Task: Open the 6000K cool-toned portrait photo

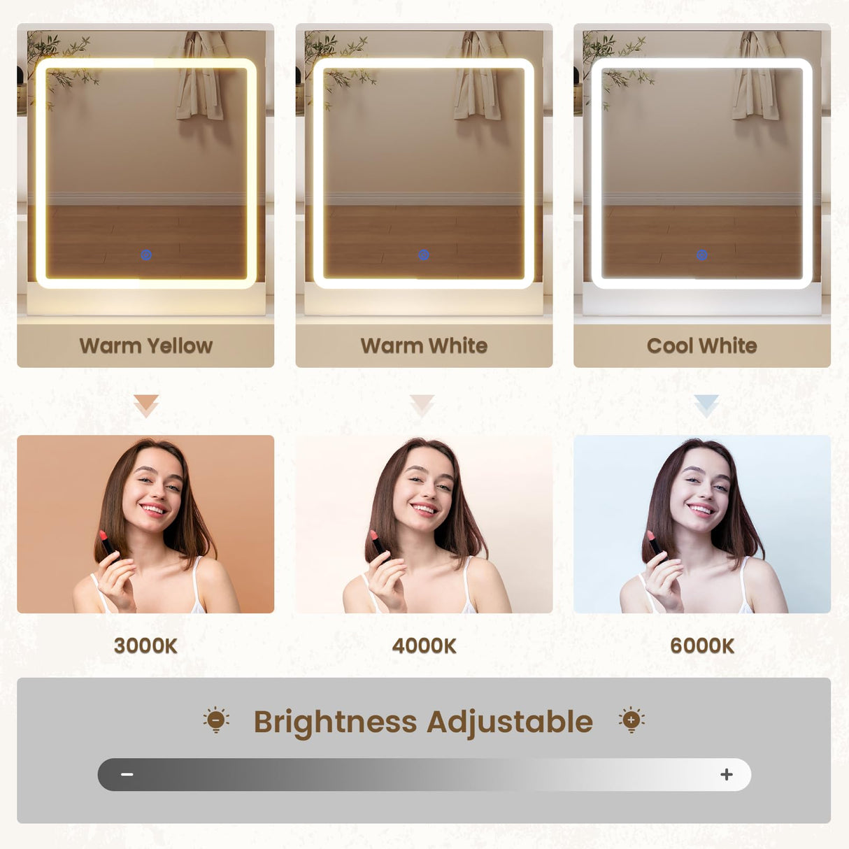Action: point(702,525)
